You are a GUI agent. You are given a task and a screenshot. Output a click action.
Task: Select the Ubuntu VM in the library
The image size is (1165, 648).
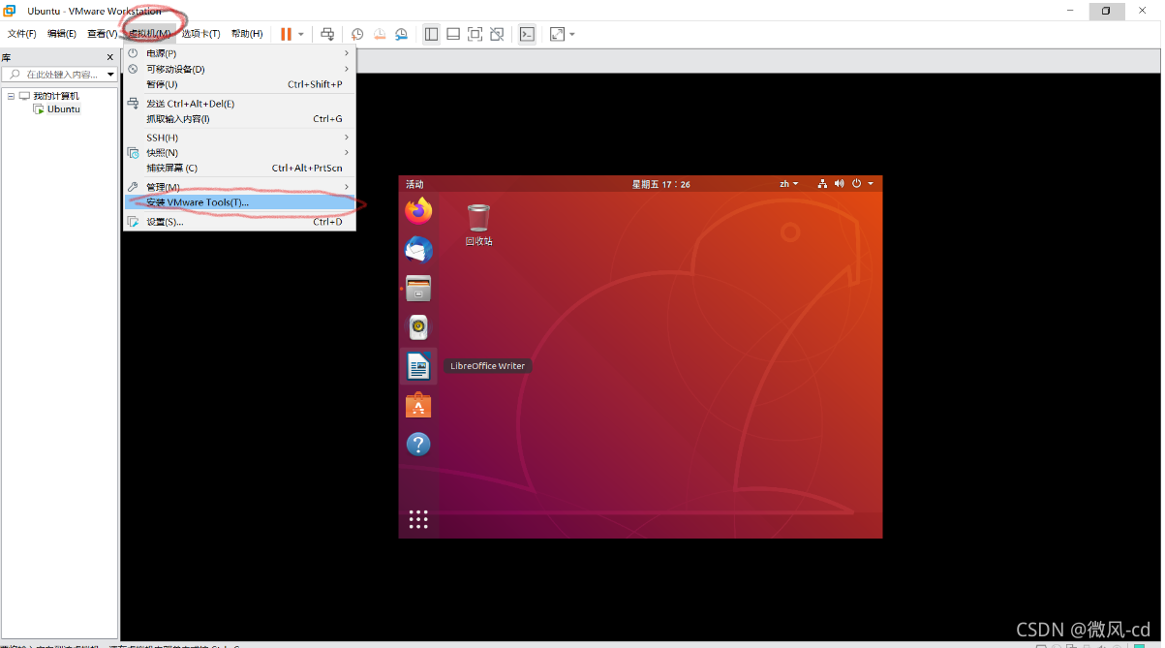click(x=64, y=109)
